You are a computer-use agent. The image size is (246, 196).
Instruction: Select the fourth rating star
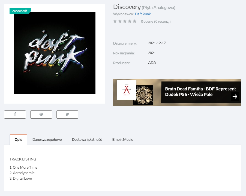coord(130,21)
